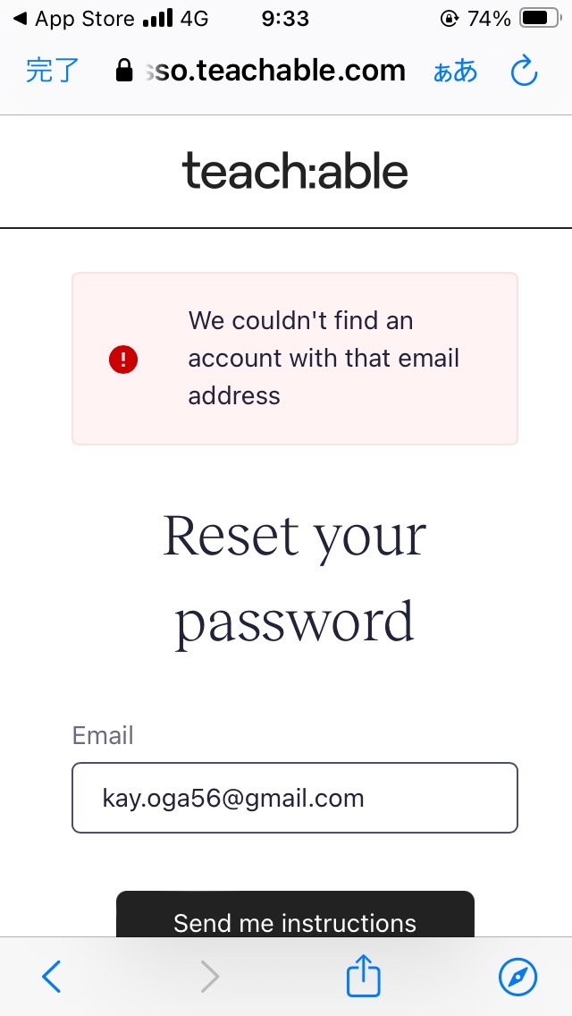Click the Send me instructions button
The height and width of the screenshot is (1016, 572).
click(295, 914)
